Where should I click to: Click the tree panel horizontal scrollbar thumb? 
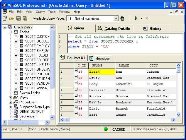pos(23,122)
